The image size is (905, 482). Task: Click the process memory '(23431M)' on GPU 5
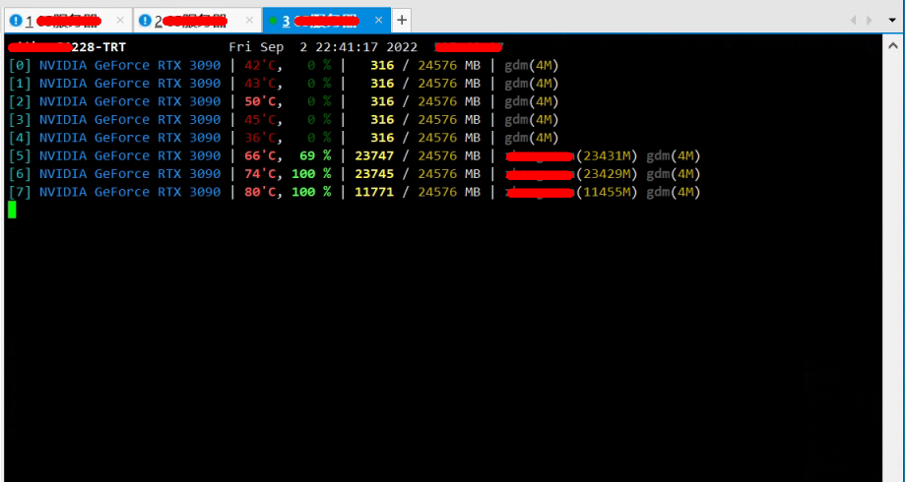coord(608,155)
